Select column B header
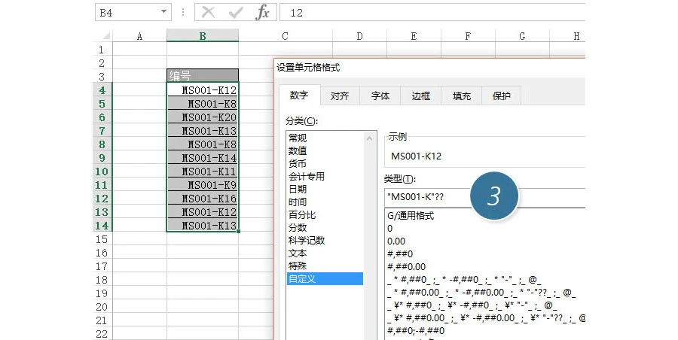678x340 pixels. click(203, 36)
